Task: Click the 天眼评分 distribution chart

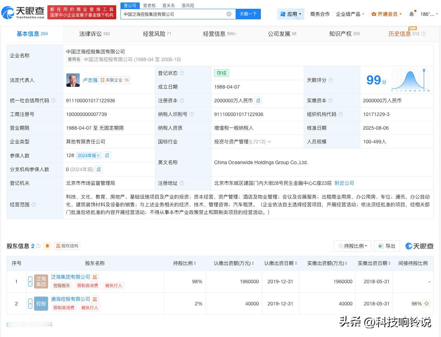Action: [x=411, y=80]
